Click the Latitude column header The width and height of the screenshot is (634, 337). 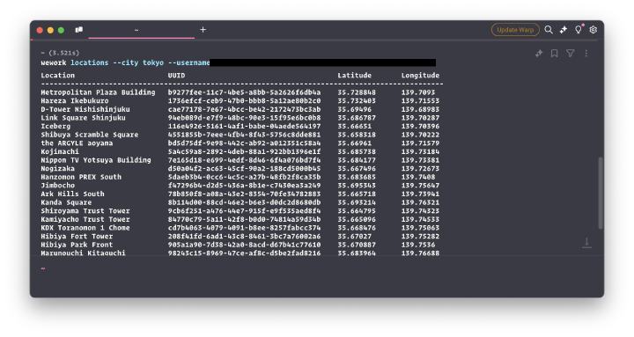(x=354, y=75)
